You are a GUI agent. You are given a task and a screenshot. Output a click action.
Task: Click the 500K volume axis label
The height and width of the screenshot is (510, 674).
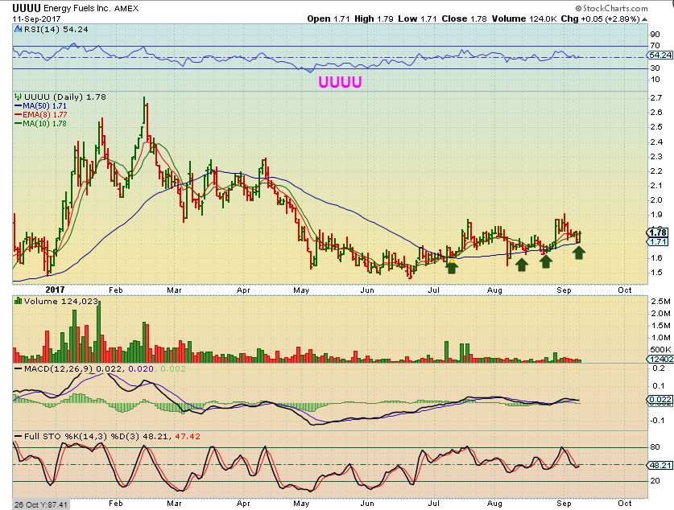pyautogui.click(x=661, y=349)
